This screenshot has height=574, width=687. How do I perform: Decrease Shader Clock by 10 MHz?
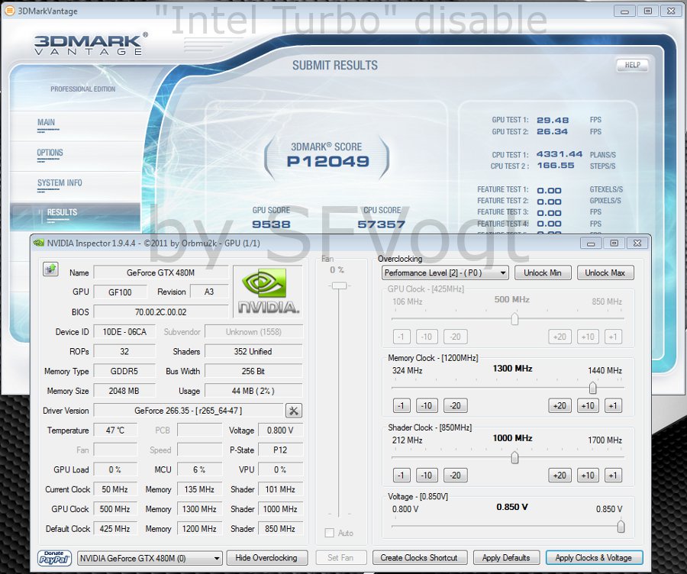click(x=427, y=476)
